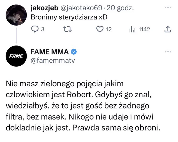Open more options on FAME MMA's post
Image resolution: width=178 pixels, height=142 pixels.
(168, 52)
